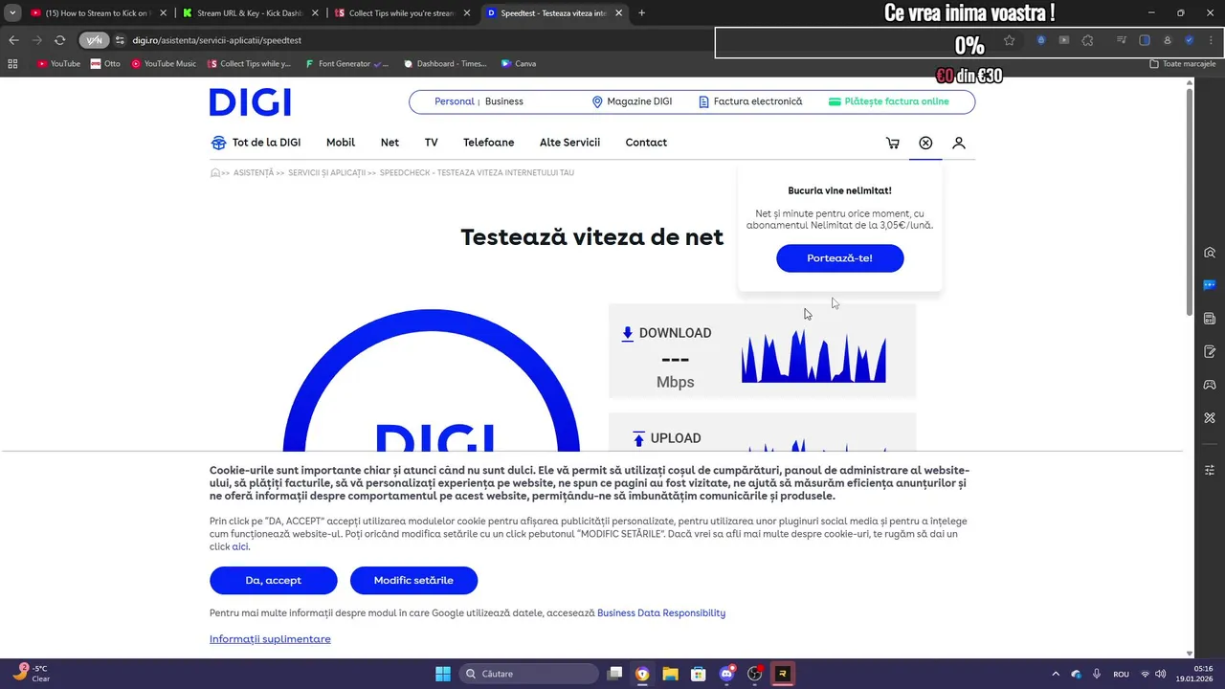
Task: Open Dashboard - Times bookmark
Action: coord(445,63)
